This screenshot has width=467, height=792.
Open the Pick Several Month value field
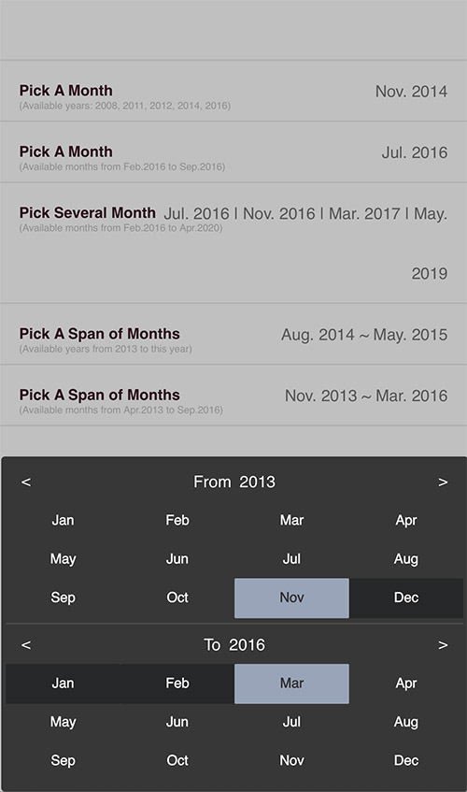click(x=305, y=243)
